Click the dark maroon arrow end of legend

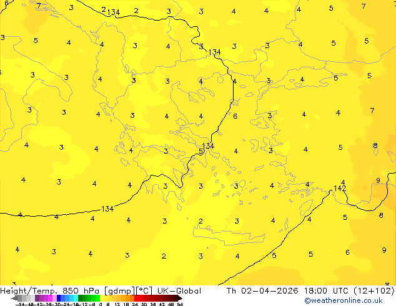(180, 298)
